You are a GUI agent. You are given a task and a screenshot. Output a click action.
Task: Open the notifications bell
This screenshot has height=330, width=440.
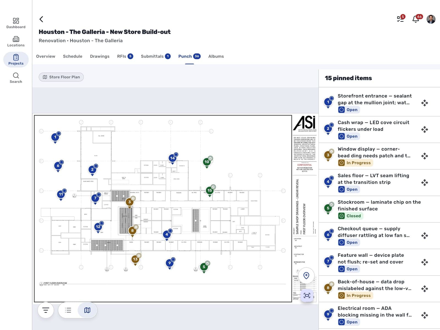(x=416, y=19)
